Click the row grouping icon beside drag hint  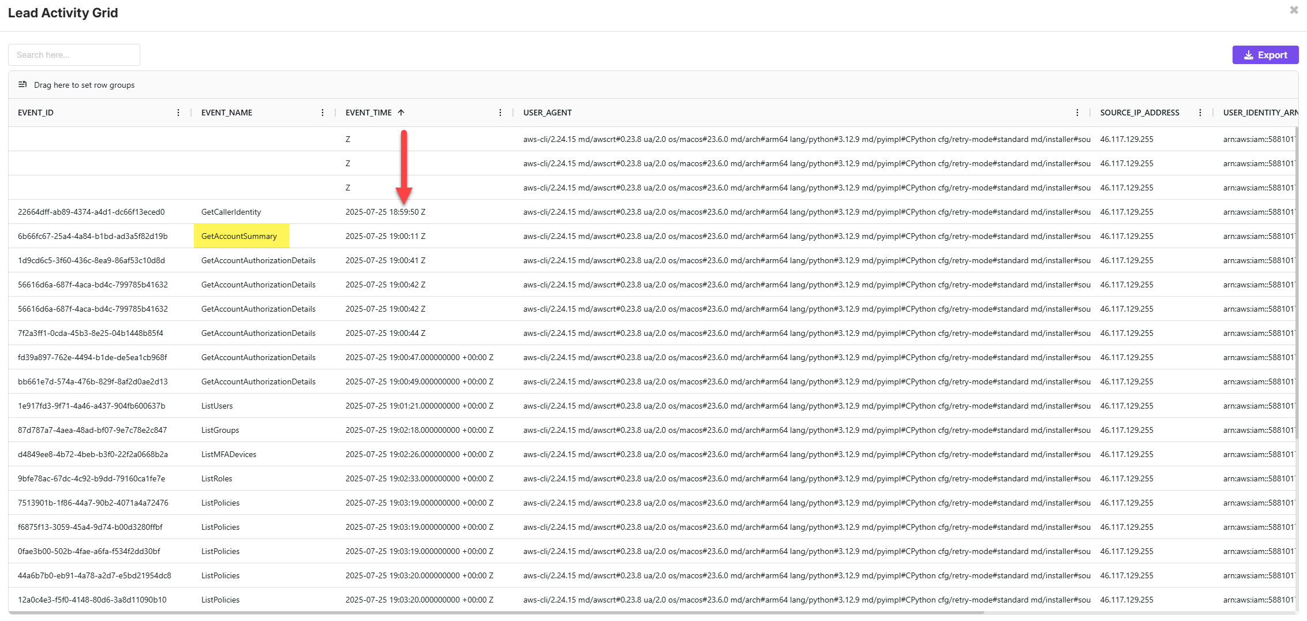click(22, 84)
